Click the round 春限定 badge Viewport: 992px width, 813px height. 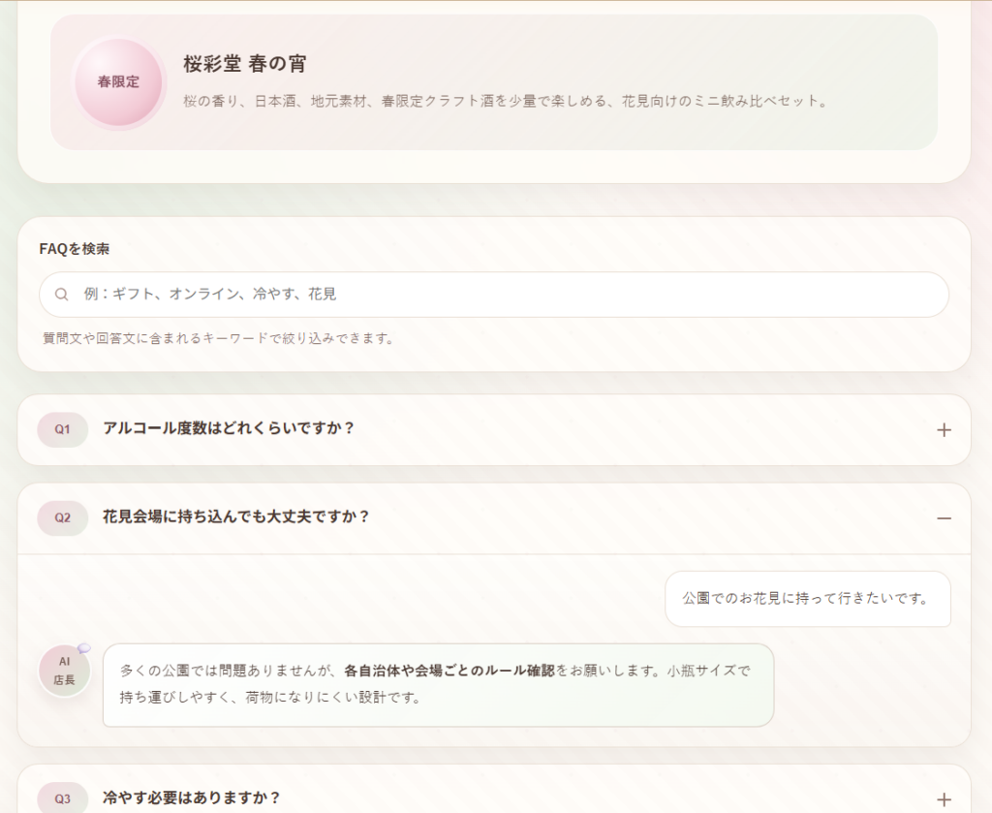(118, 82)
